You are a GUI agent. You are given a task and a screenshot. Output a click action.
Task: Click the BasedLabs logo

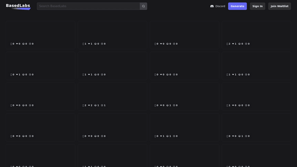point(18,6)
